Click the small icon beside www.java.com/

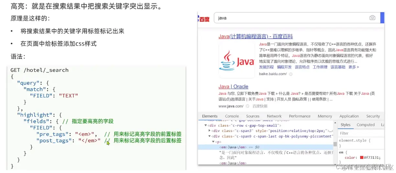point(247,106)
